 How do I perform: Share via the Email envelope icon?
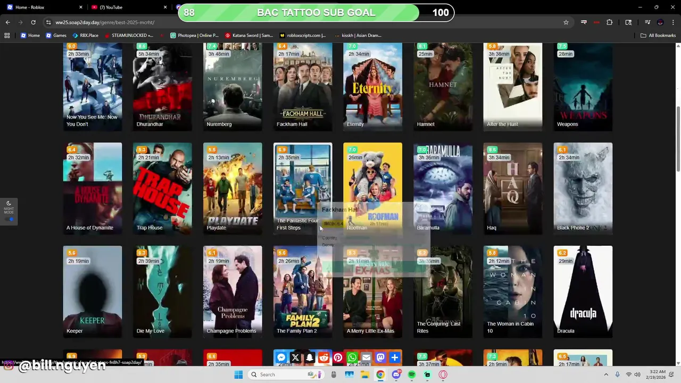366,357
